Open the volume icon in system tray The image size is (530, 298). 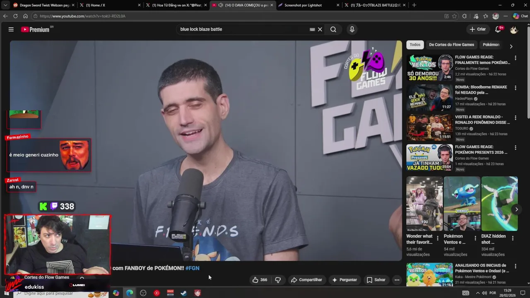485,293
